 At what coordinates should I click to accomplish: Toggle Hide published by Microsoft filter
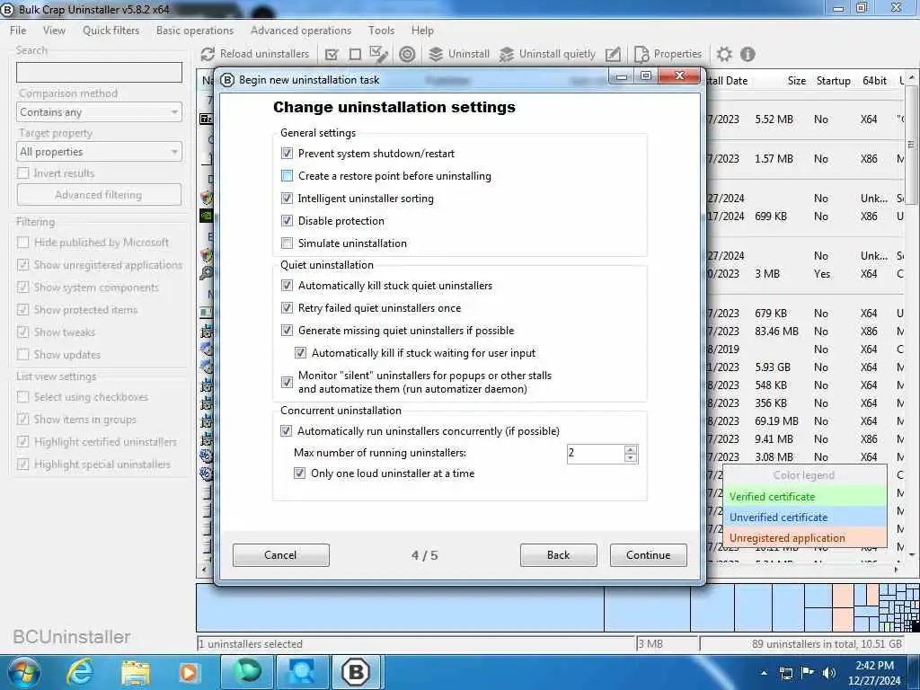coord(23,243)
